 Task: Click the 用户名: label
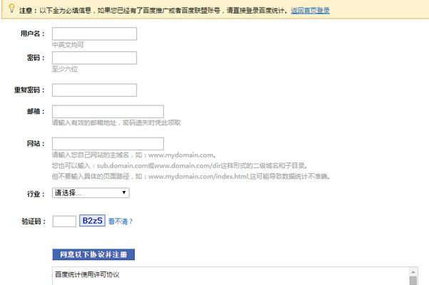point(33,33)
